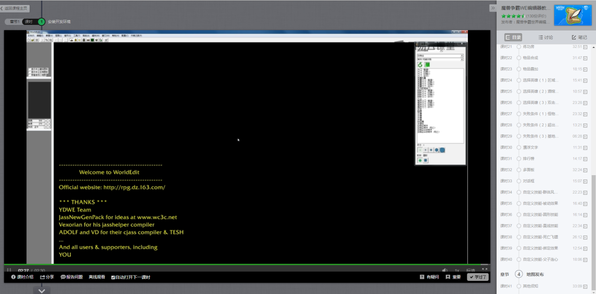Viewport: 596px width, 294px height.
Task: Toggle the 自动打开下一课时 checkbox
Action: pyautogui.click(x=113, y=278)
